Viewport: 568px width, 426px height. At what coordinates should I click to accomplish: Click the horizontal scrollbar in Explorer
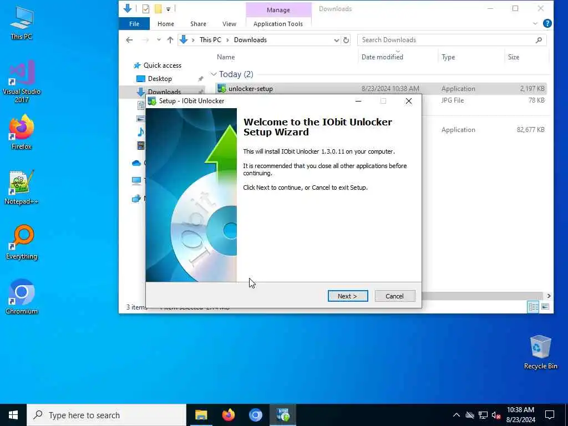(482, 296)
